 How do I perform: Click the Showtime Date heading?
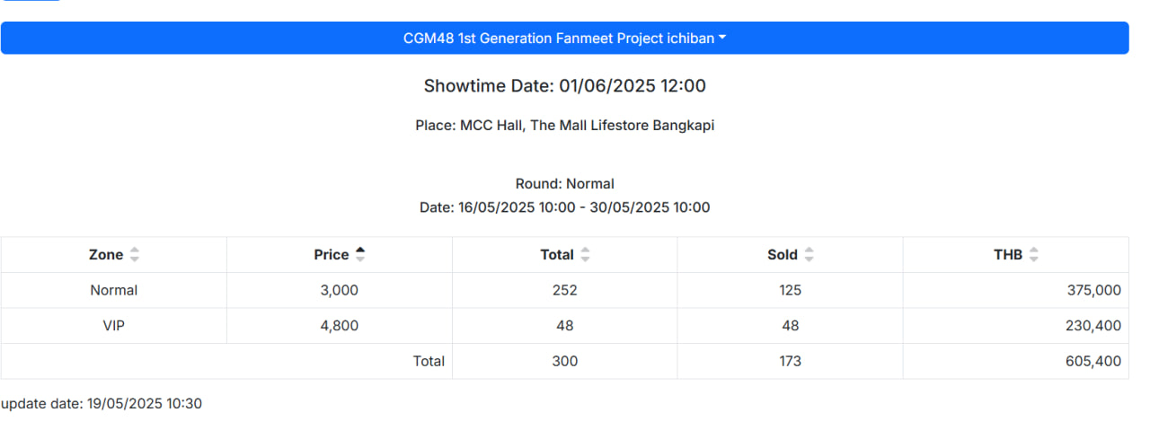[565, 86]
